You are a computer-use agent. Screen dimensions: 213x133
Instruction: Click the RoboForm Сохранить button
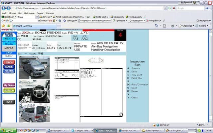coord(117,17)
